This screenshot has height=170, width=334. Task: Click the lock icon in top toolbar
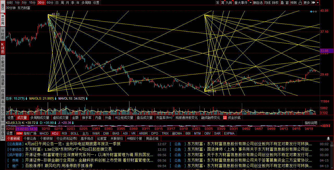pyautogui.click(x=300, y=3)
